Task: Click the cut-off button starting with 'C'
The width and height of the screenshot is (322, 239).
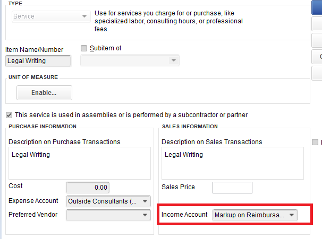Action: tap(317, 57)
